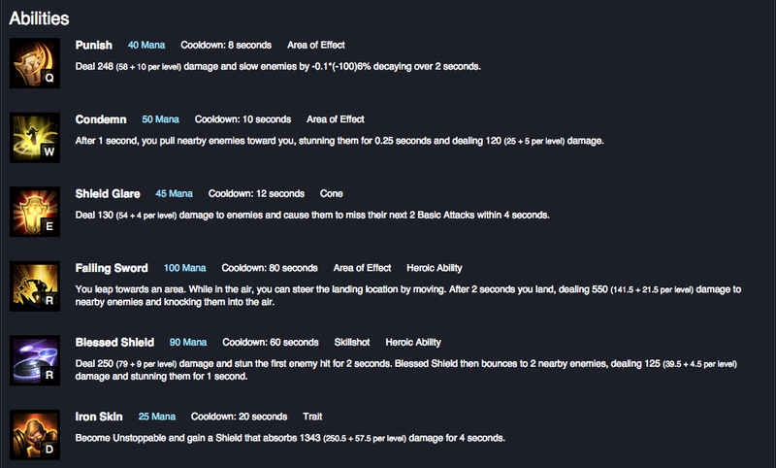Click the Shield Glare E ability icon

click(x=35, y=212)
